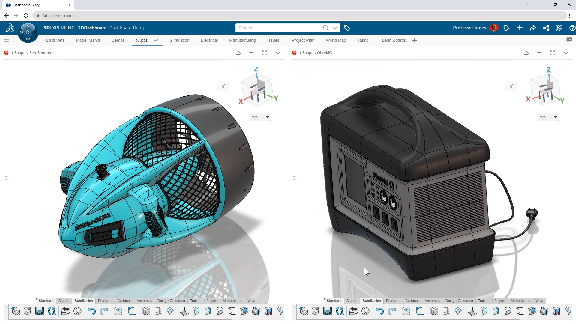576x324 pixels.
Task: Open the Sea Scooter panel expander arrow
Action: [x=278, y=53]
